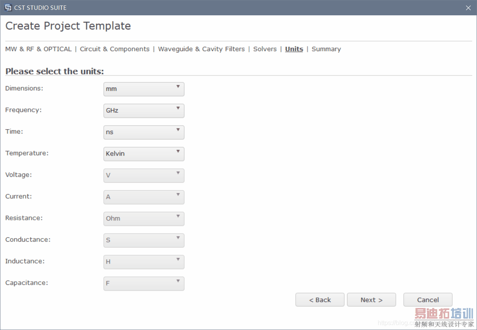Open the Time unit dropdown
This screenshot has width=477, height=330.
(144, 132)
